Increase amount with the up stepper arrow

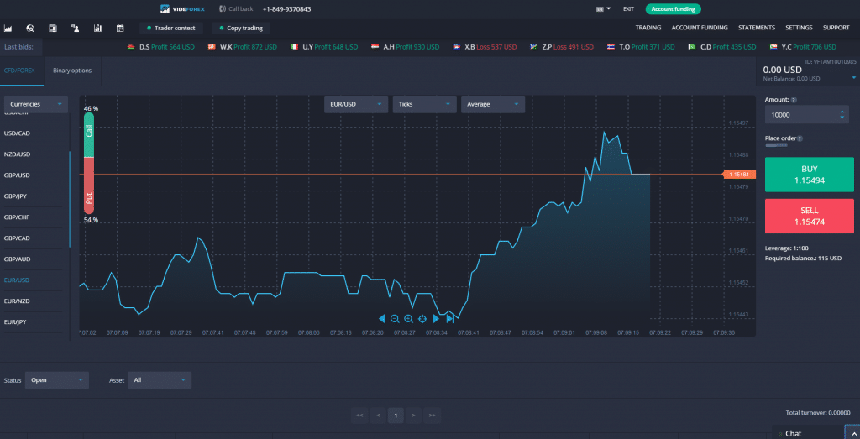click(842, 110)
